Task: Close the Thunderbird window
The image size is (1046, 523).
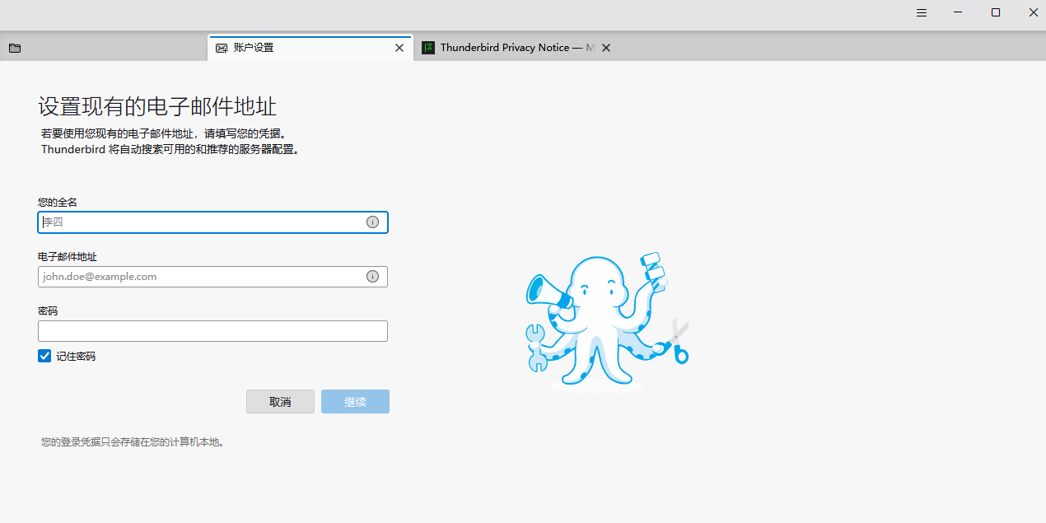Action: point(1033,12)
